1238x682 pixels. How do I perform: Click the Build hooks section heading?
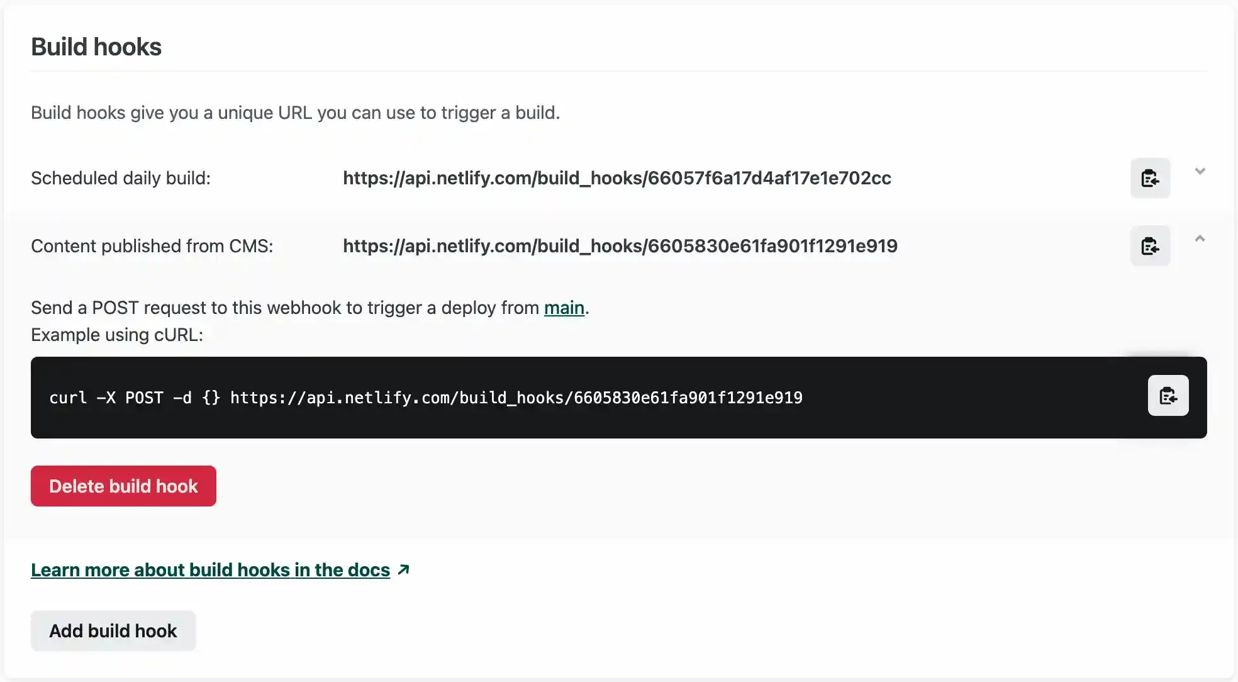(x=96, y=47)
